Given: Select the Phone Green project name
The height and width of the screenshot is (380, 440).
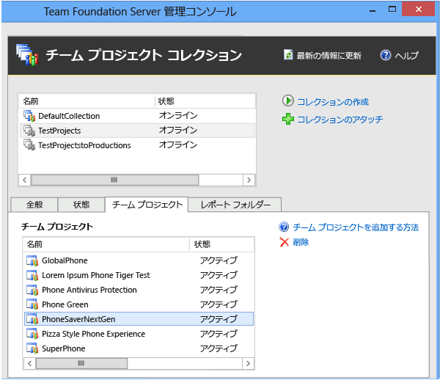Looking at the screenshot, I should click(x=65, y=304).
